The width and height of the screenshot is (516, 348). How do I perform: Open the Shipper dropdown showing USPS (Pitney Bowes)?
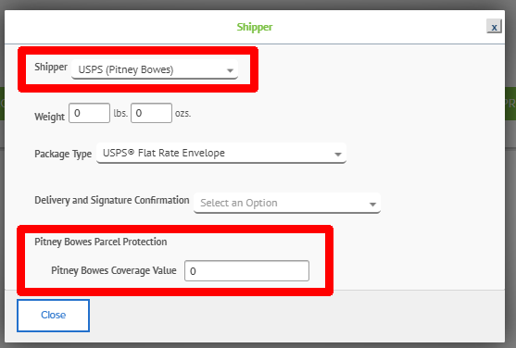click(155, 69)
